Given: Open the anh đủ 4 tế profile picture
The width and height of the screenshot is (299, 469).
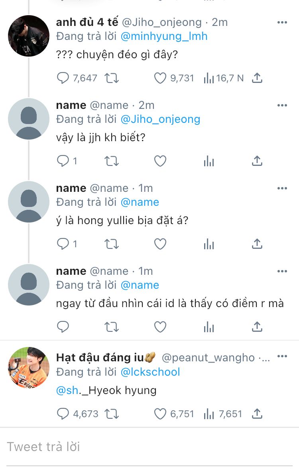Looking at the screenshot, I should pyautogui.click(x=29, y=36).
